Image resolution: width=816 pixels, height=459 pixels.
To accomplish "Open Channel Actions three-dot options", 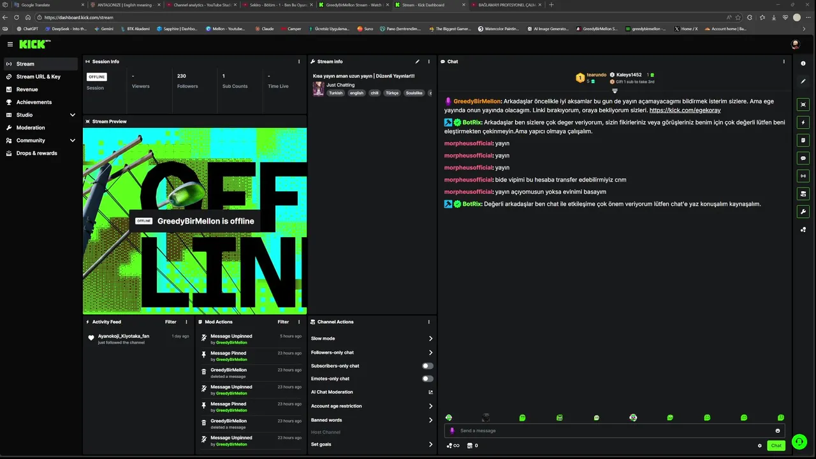I will 429,322.
